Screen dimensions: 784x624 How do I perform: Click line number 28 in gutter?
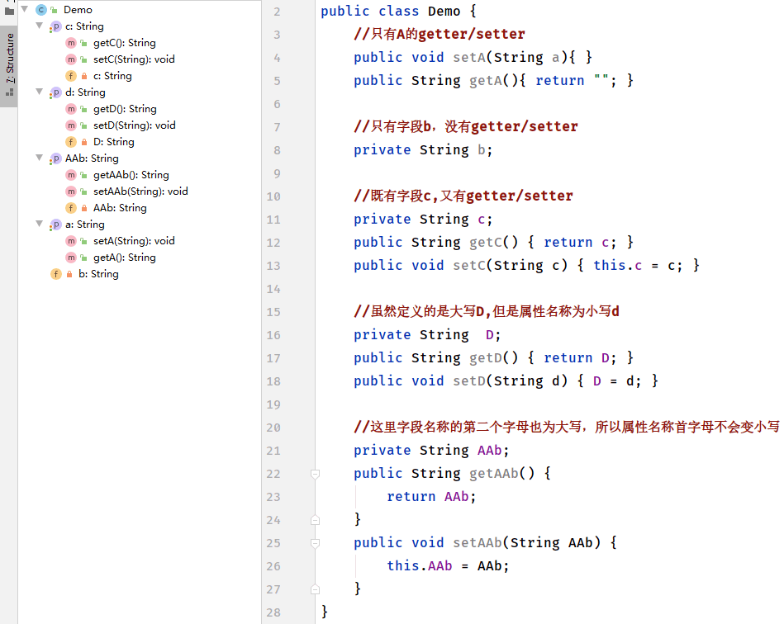pos(273,612)
